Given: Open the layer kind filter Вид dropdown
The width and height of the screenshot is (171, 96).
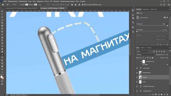Looking at the screenshot, I should (142, 51).
